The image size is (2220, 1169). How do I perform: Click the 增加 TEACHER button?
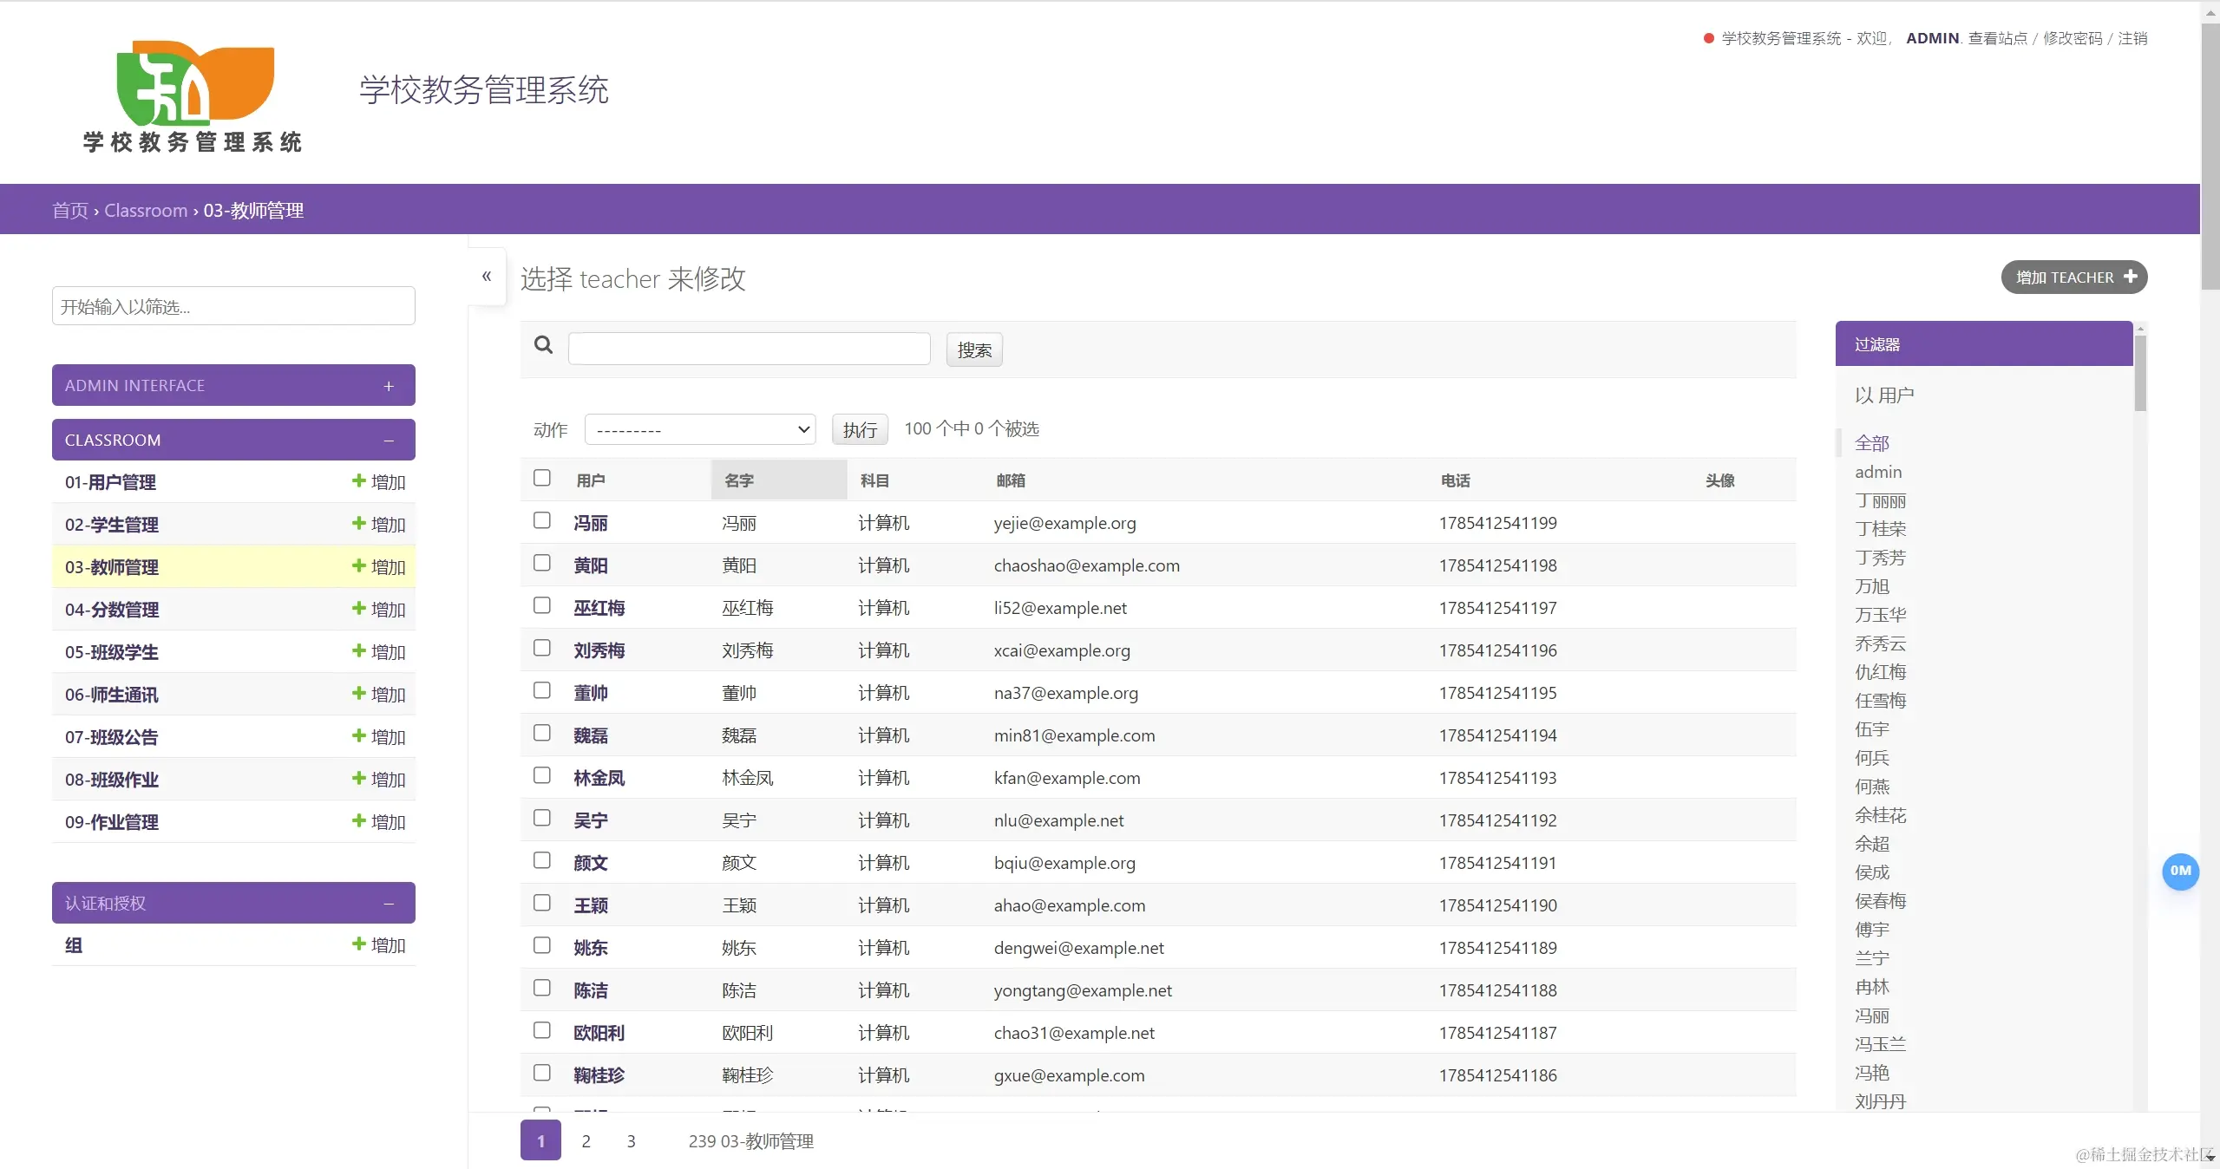click(x=2073, y=278)
